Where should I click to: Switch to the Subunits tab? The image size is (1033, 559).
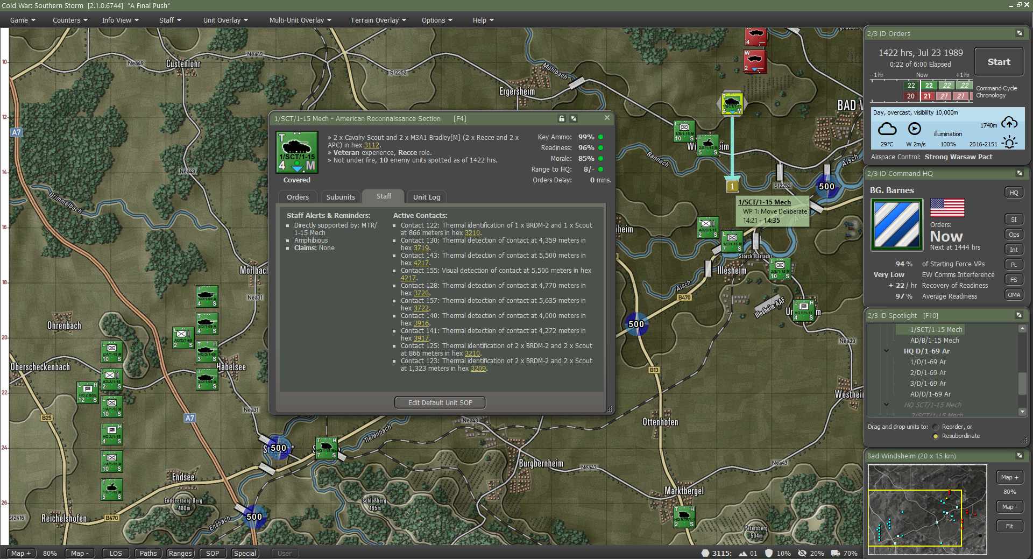pos(341,197)
